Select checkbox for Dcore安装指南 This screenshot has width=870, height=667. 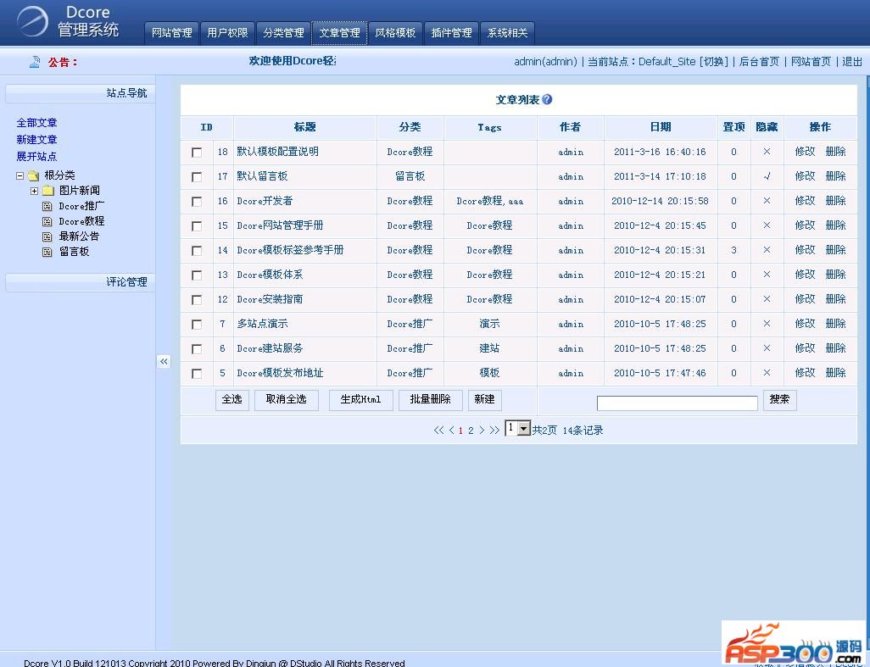point(197,299)
